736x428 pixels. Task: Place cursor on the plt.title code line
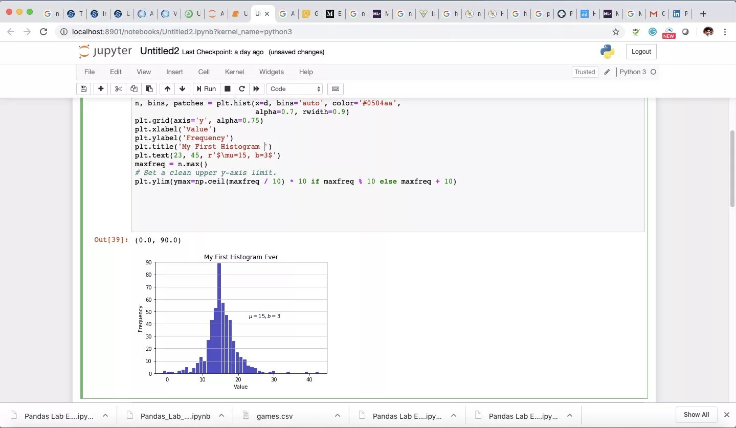pos(204,147)
